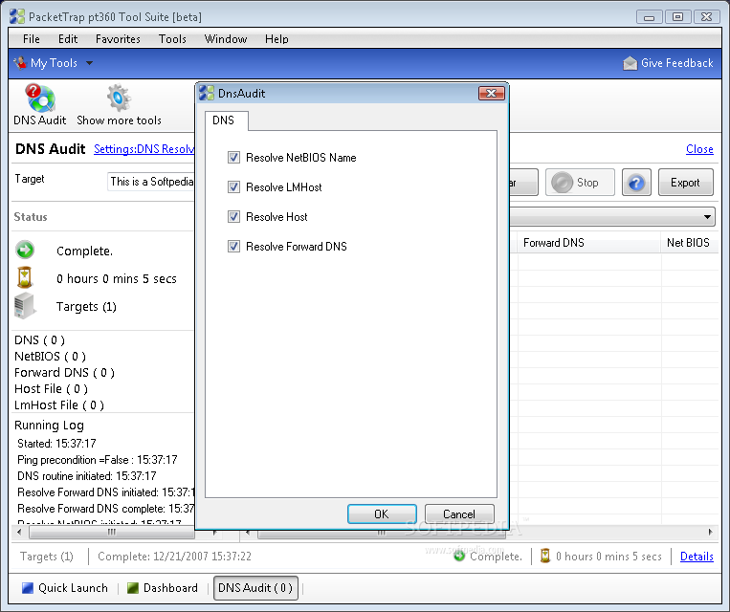The height and width of the screenshot is (612, 730).
Task: Click the My Tools icon in blue bar
Action: coord(20,63)
